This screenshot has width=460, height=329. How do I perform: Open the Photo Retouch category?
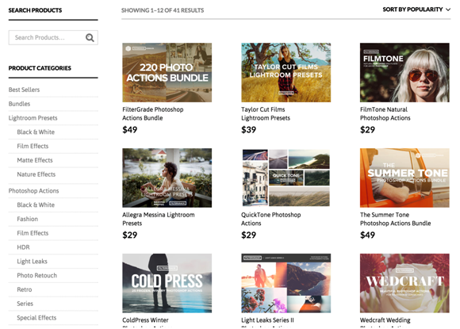(x=37, y=275)
